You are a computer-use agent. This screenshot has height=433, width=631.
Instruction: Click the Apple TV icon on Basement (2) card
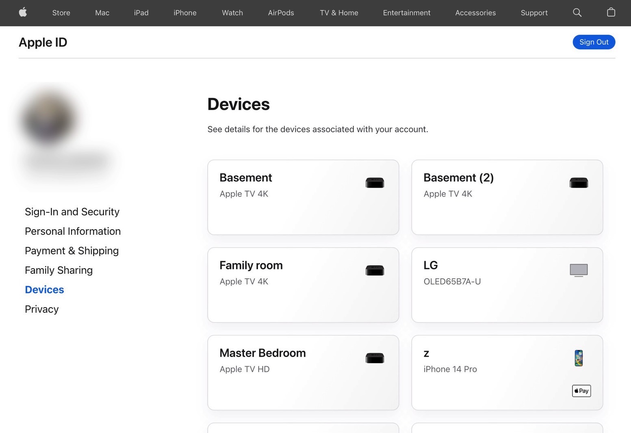pyautogui.click(x=579, y=183)
